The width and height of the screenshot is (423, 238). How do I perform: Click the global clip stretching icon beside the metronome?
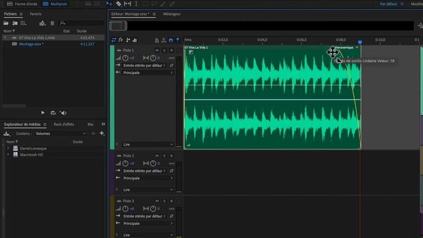pyautogui.click(x=164, y=40)
